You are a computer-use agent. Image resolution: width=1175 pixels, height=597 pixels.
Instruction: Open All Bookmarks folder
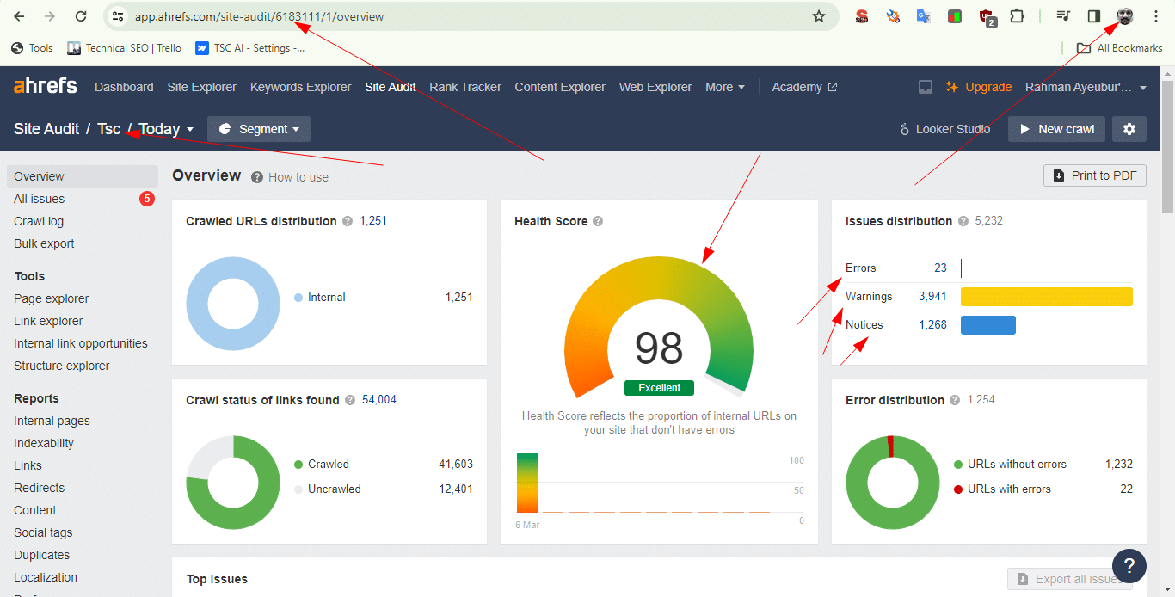pos(1120,48)
